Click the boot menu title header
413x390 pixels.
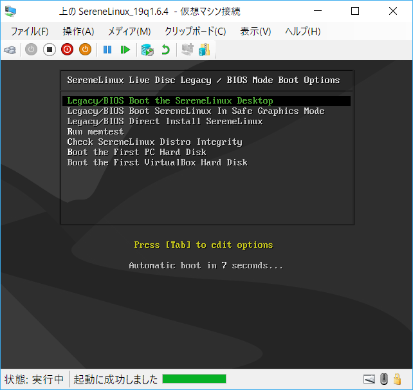point(203,80)
